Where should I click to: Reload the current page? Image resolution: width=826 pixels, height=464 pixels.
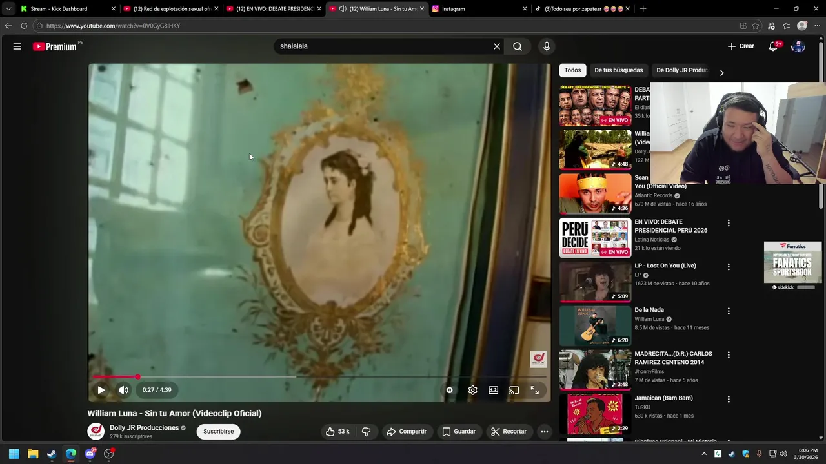point(24,26)
